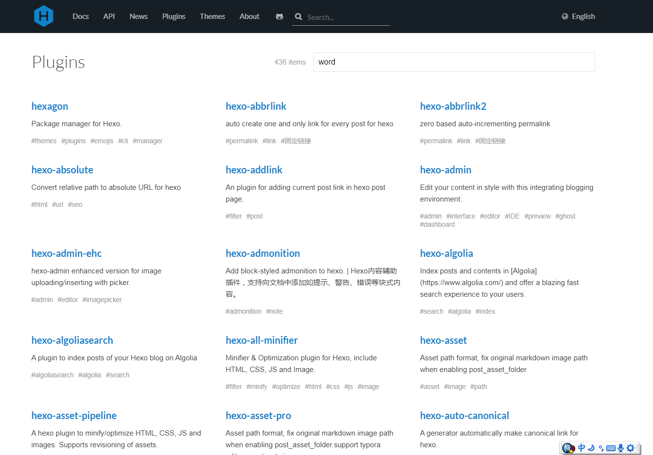Open the hexo-algolia plugin link
The image size is (653, 455).
point(447,253)
